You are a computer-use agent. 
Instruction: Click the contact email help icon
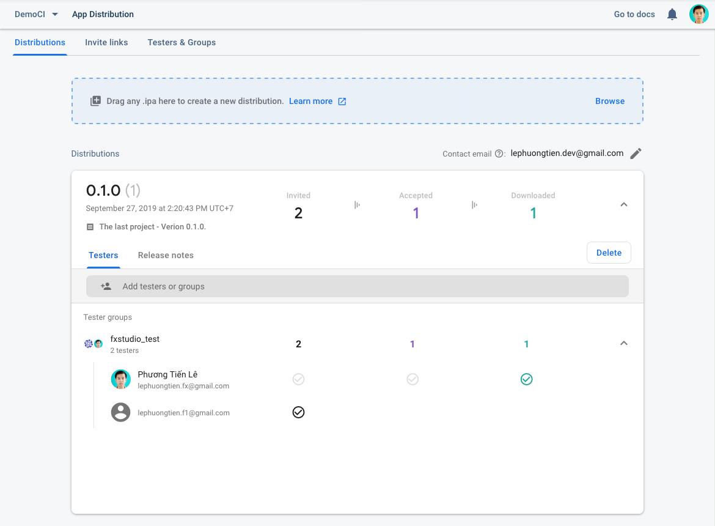click(499, 154)
